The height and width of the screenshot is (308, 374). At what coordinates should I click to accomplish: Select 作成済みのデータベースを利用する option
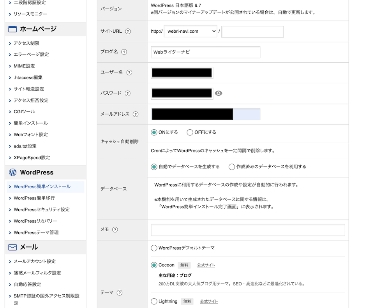(231, 167)
